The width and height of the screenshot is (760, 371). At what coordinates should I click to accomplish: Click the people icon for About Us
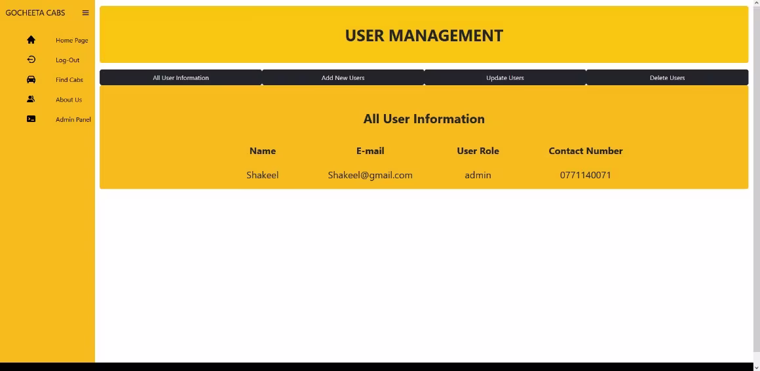coord(31,100)
